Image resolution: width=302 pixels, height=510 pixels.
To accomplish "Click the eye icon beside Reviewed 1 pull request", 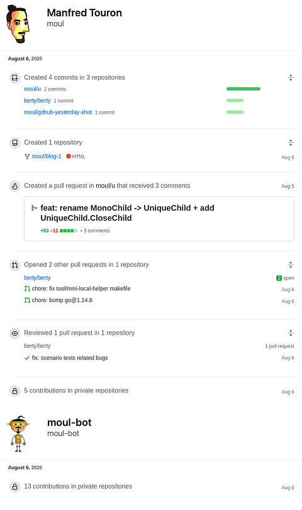I will (x=14, y=333).
